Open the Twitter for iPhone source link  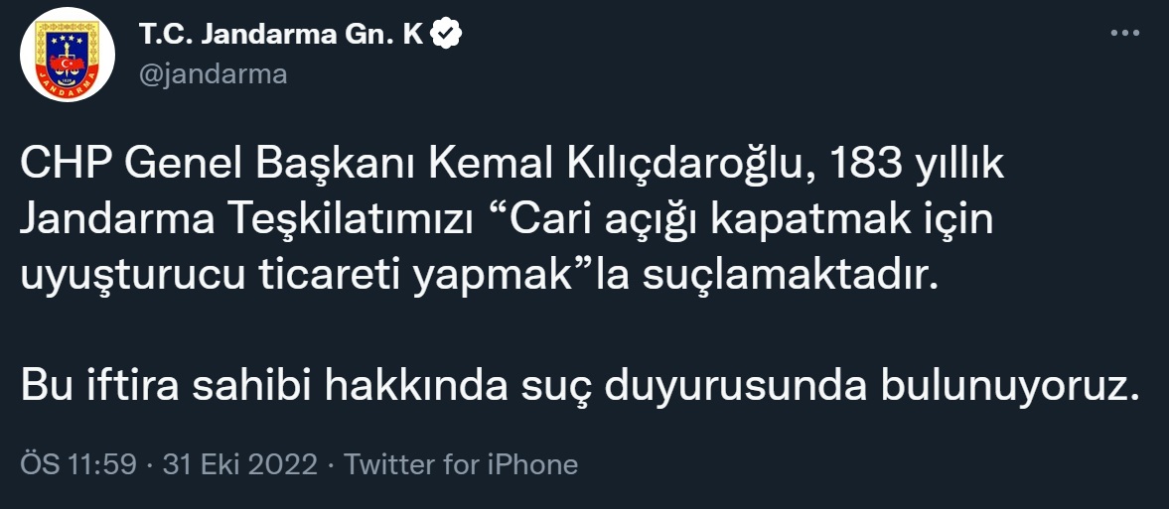[x=461, y=464]
